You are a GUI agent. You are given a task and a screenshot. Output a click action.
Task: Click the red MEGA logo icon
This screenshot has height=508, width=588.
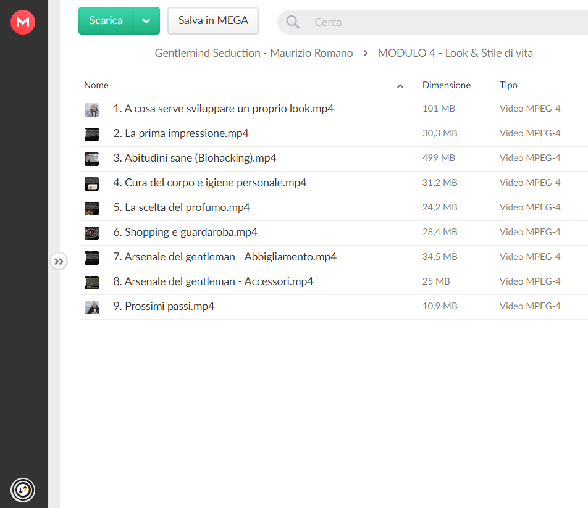click(23, 22)
